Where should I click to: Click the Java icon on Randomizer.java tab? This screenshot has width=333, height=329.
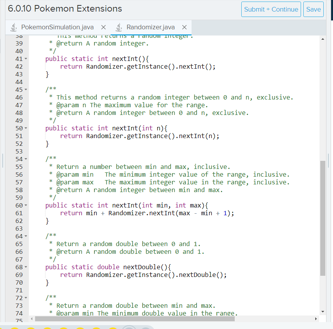[x=119, y=27]
